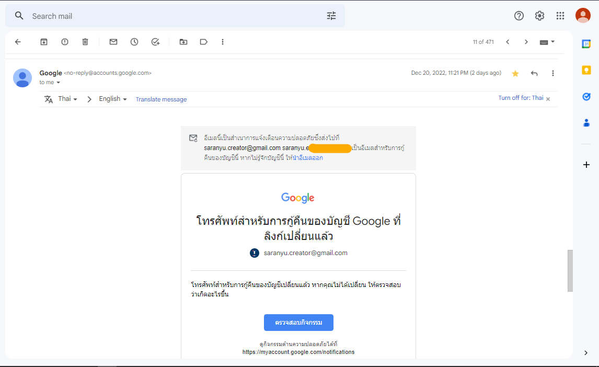Show search options filter icon
Image resolution: width=599 pixels, height=367 pixels.
tap(331, 16)
